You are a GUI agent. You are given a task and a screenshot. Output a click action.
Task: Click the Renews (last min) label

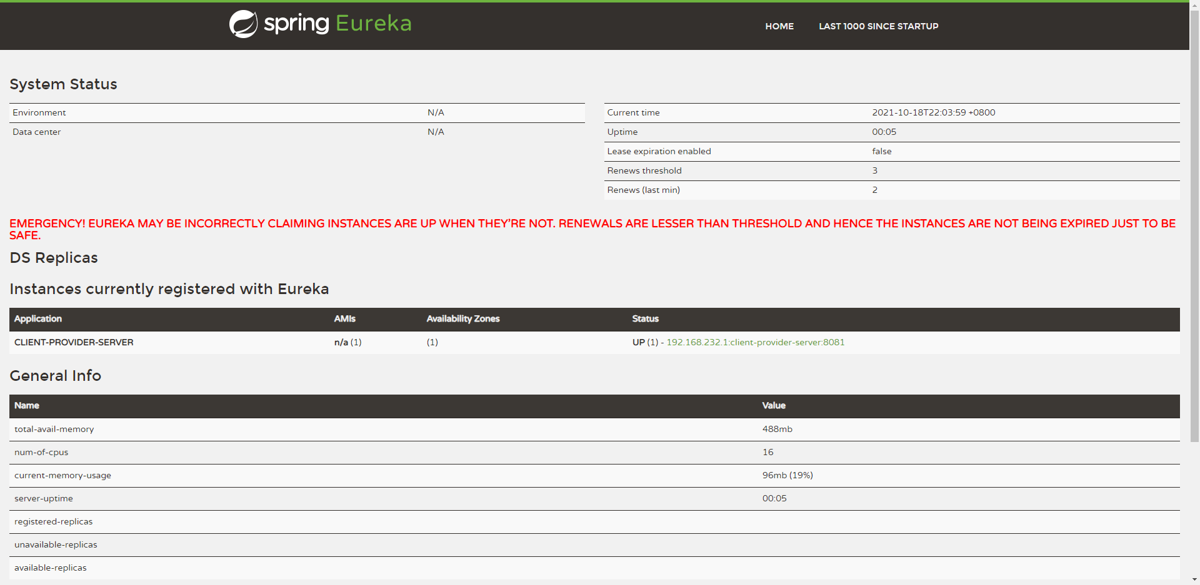click(x=643, y=190)
